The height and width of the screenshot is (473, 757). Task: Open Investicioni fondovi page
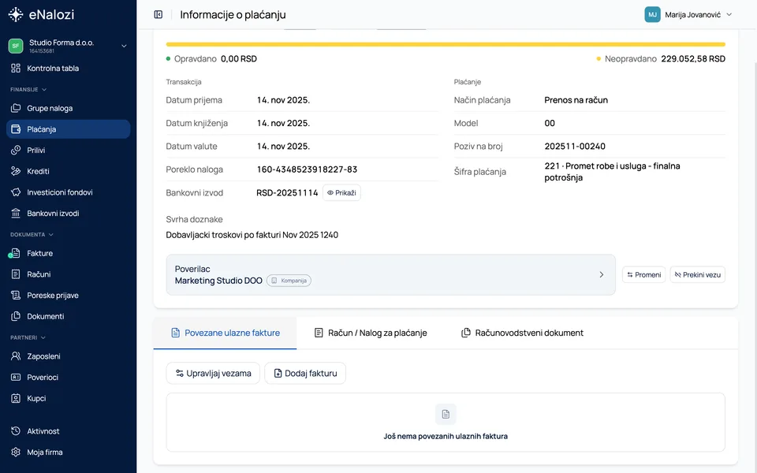[x=68, y=192]
